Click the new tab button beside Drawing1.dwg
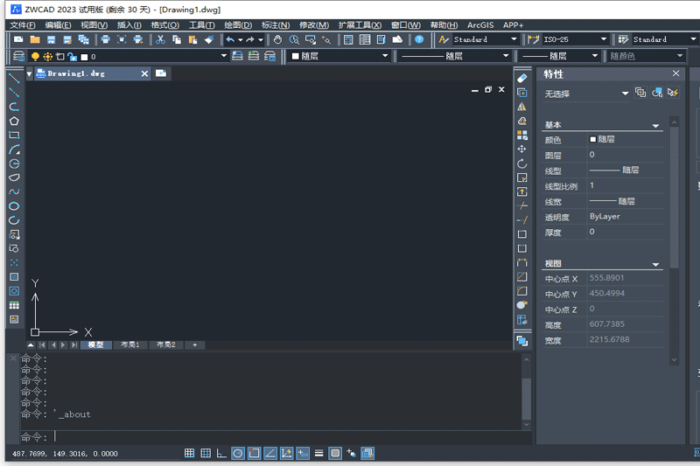The width and height of the screenshot is (700, 466). (161, 73)
